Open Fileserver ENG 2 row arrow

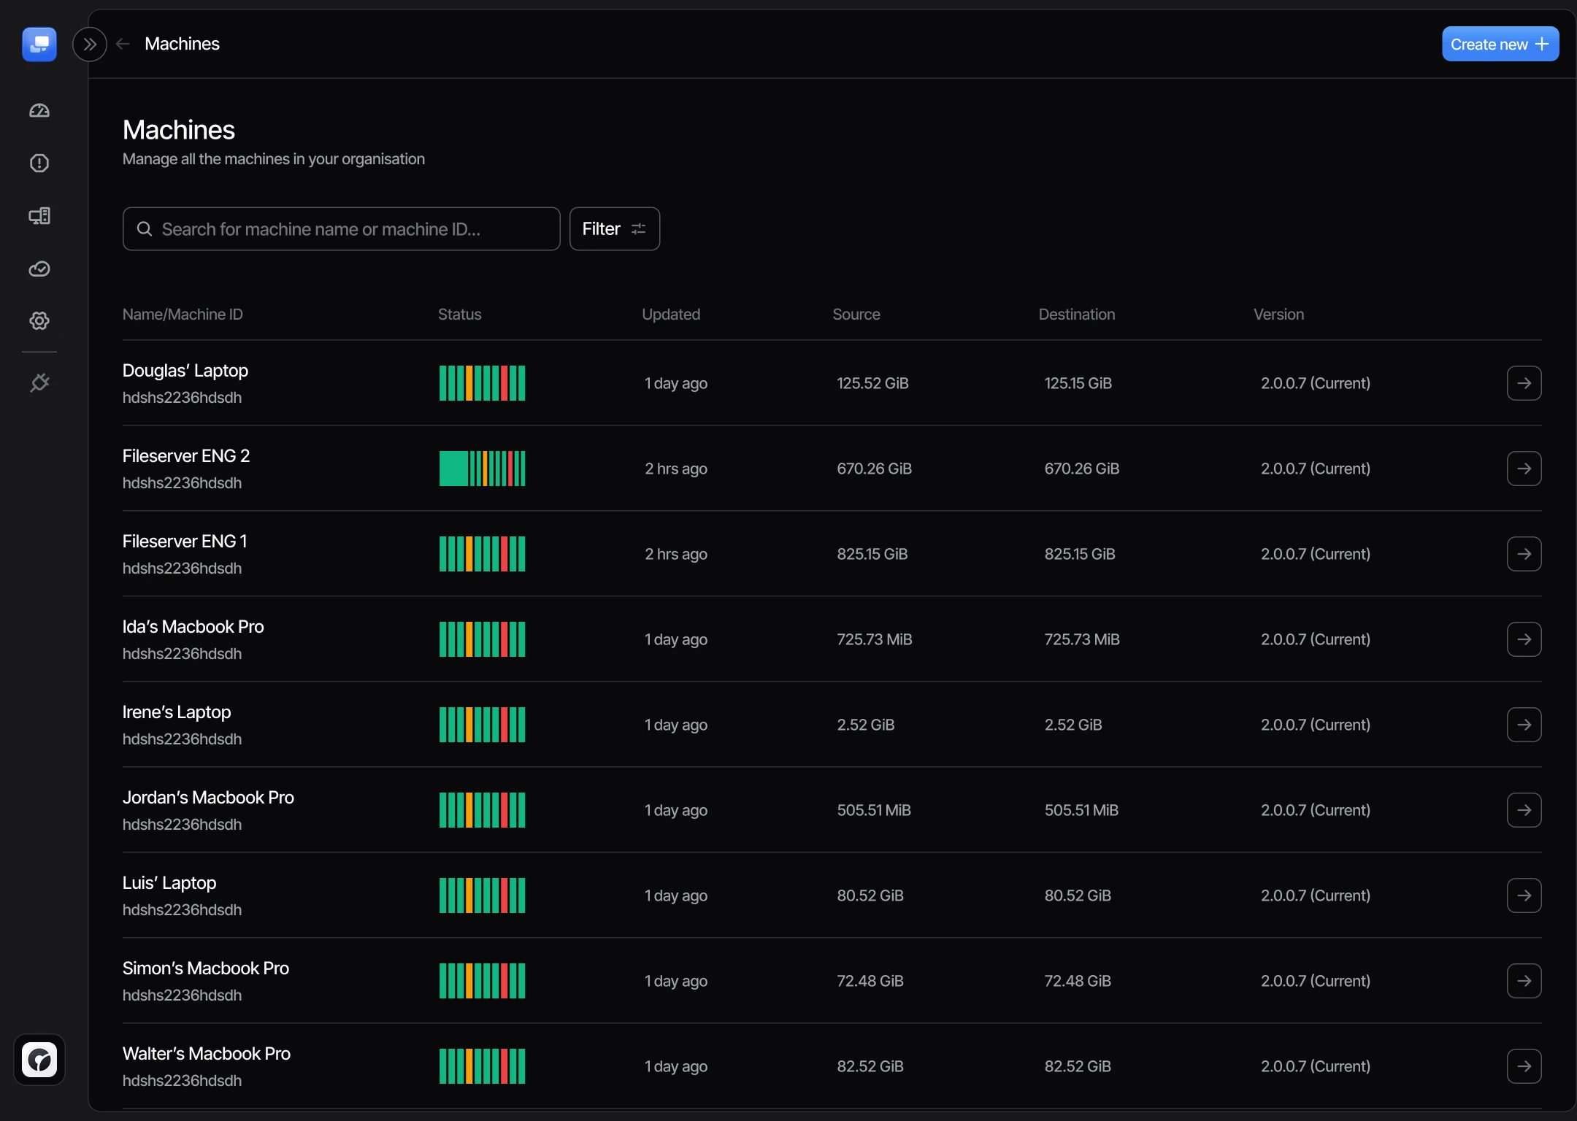coord(1524,469)
